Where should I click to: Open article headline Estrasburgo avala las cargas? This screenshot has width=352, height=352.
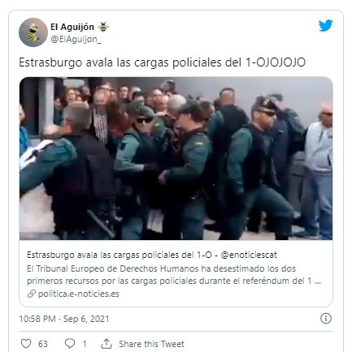(120, 255)
